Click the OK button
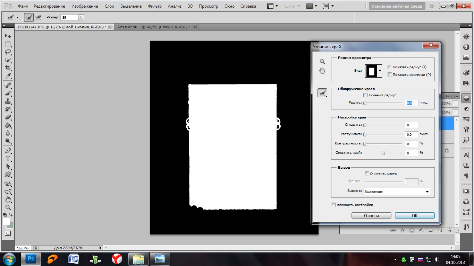474x266 pixels. 415,215
